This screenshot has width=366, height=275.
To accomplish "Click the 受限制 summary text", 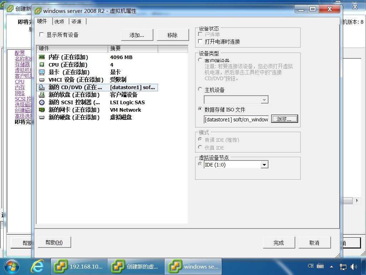I will pos(118,80).
